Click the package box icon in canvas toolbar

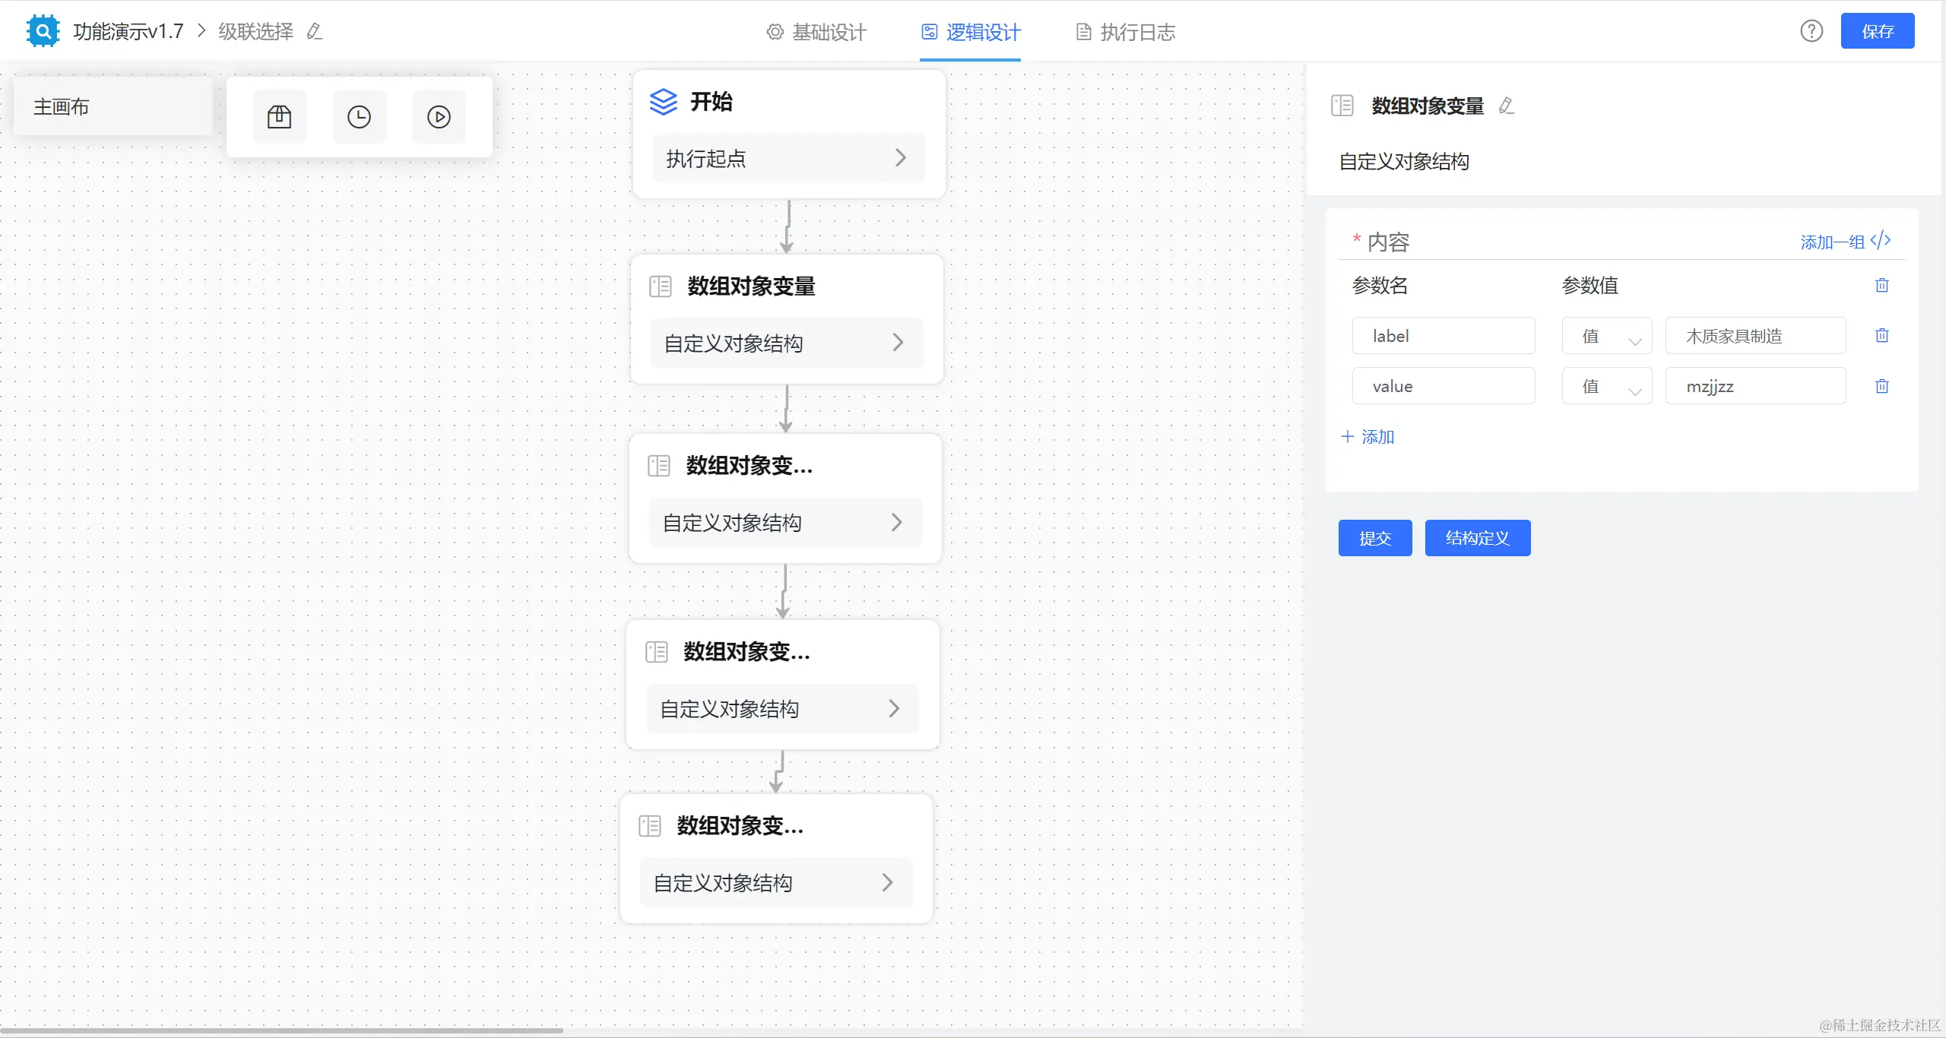(x=279, y=117)
